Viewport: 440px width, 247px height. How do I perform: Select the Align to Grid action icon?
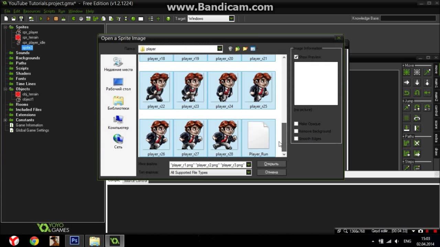(x=407, y=118)
